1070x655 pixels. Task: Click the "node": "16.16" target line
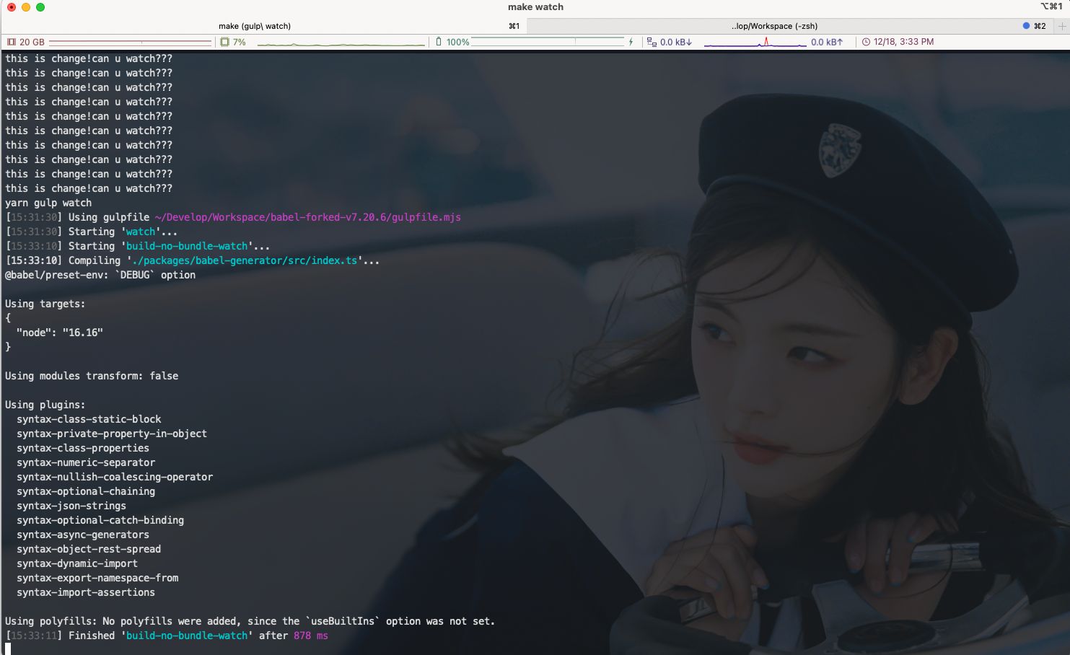click(x=60, y=333)
